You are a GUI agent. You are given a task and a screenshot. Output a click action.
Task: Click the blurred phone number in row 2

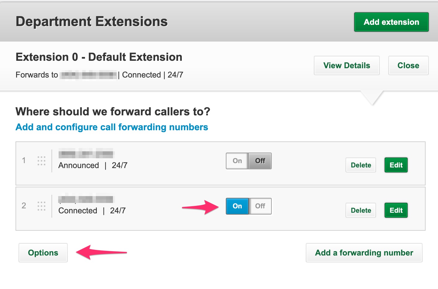pos(86,199)
